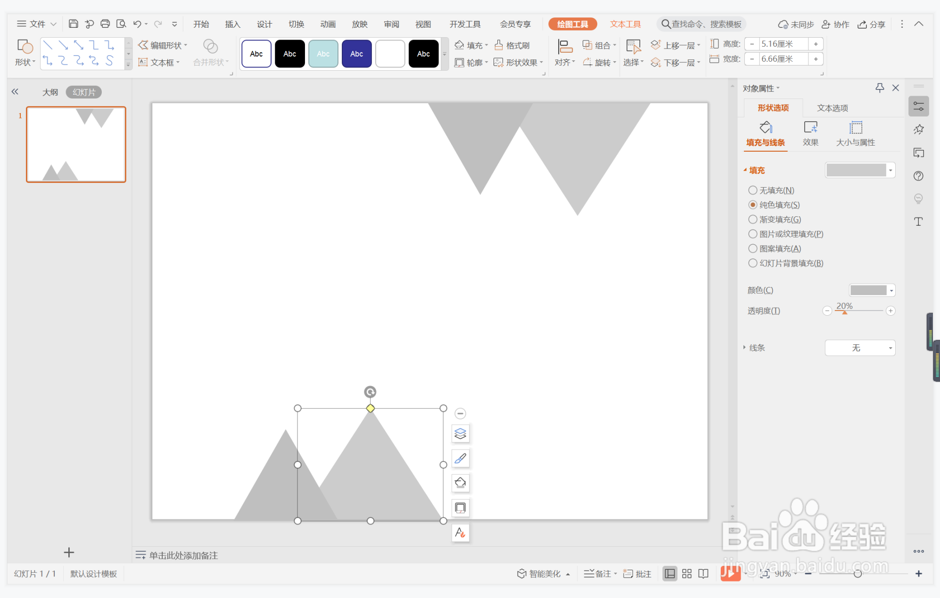Open the Shape Effects (形状效果) dropdown

point(518,62)
